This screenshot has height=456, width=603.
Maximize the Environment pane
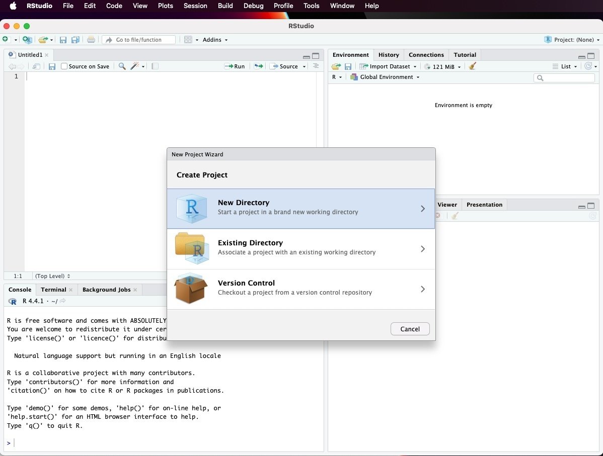tap(591, 56)
